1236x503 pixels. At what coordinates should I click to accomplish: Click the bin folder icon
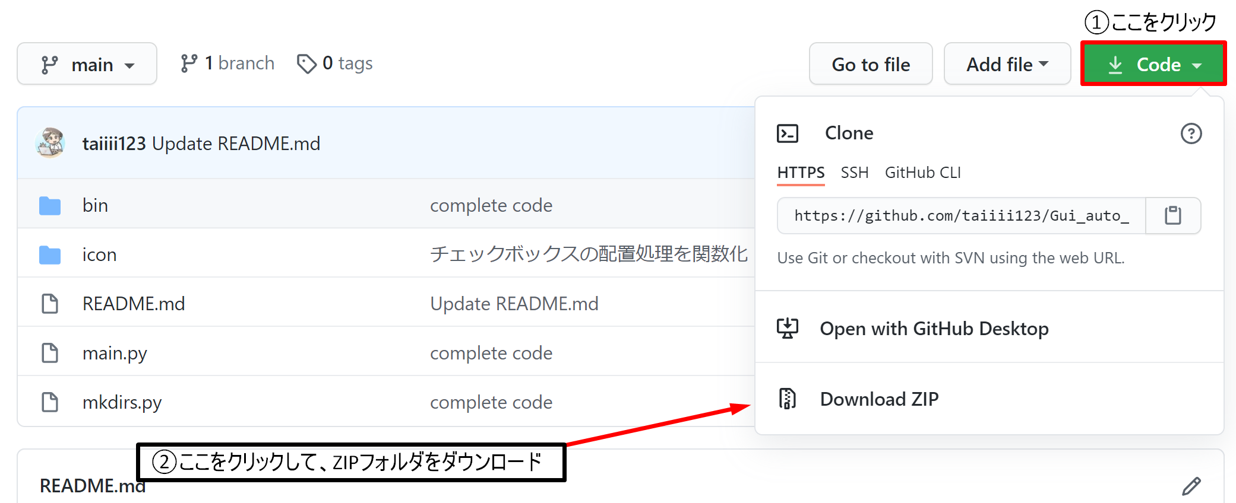tap(50, 205)
